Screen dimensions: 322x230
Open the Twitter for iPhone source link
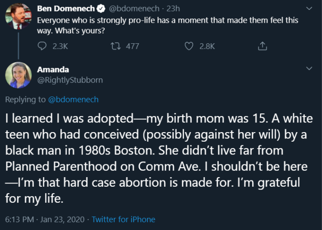coord(123,220)
